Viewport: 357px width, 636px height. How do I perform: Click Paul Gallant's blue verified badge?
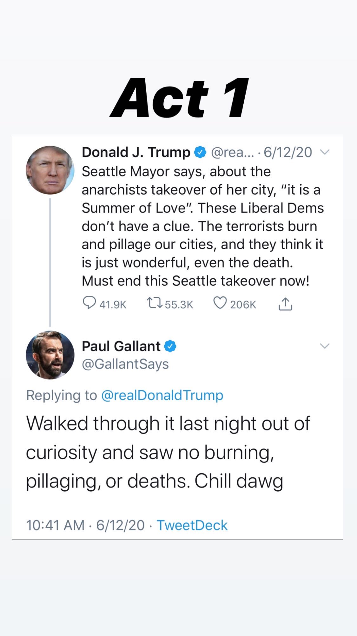[x=170, y=346]
